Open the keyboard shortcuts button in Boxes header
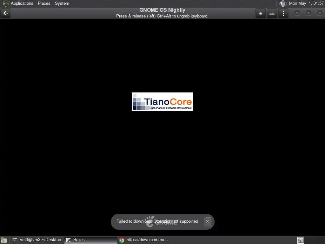325x244 pixels. coord(272,13)
